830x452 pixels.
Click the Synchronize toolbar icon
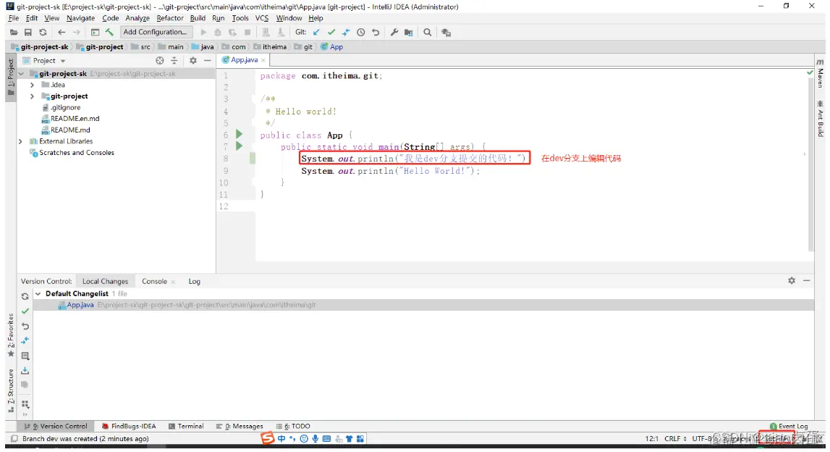43,33
